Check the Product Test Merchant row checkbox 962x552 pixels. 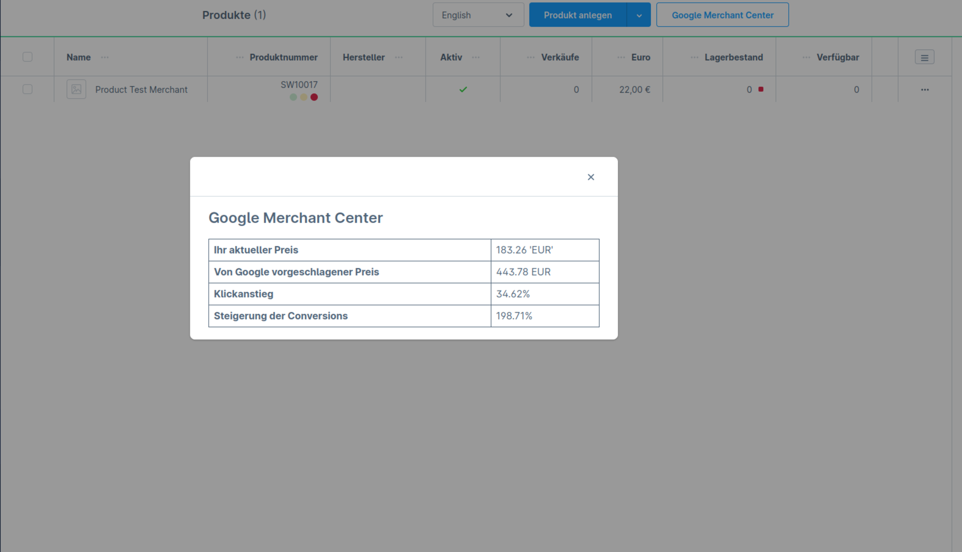(28, 90)
